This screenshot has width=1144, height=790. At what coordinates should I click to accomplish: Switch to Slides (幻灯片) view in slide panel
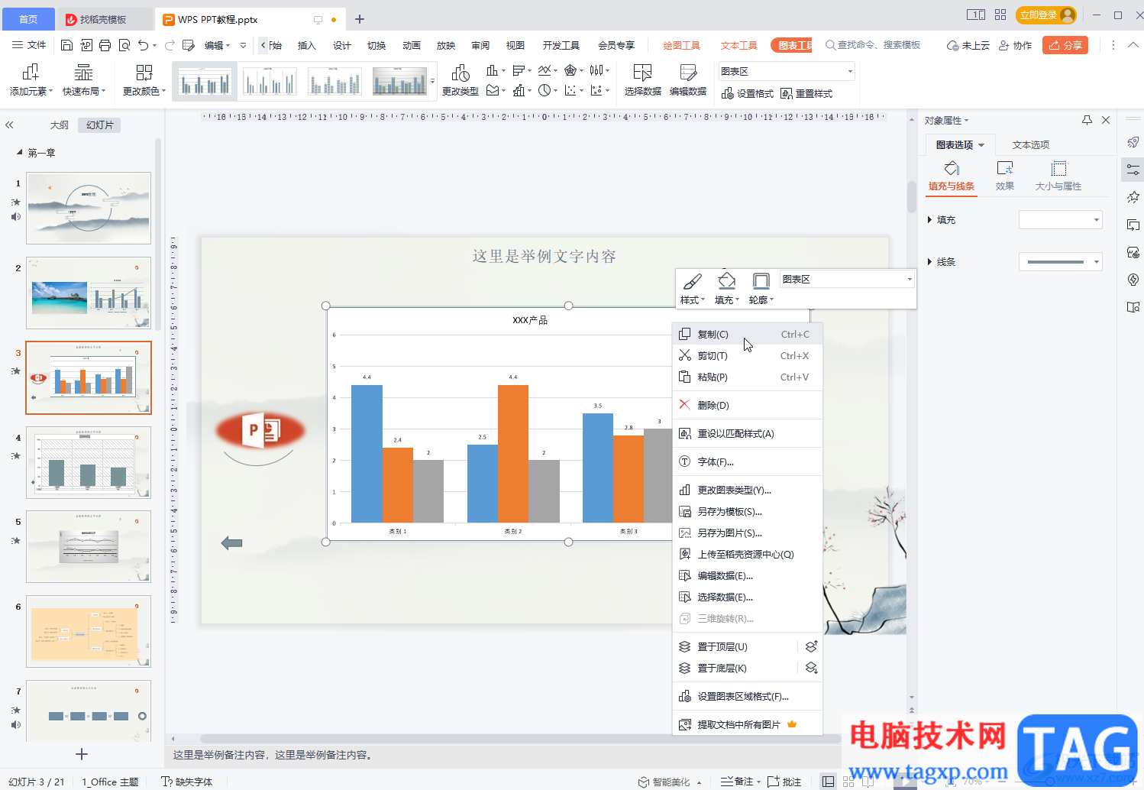pos(100,125)
